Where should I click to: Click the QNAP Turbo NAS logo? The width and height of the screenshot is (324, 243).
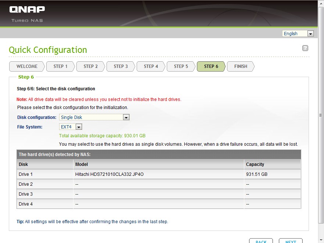[x=28, y=13]
